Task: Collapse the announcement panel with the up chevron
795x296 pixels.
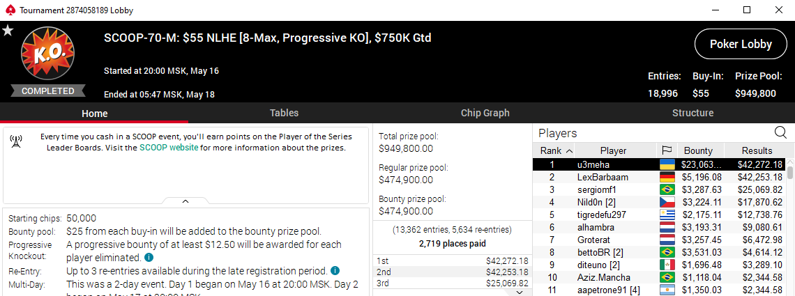Action: [x=185, y=201]
